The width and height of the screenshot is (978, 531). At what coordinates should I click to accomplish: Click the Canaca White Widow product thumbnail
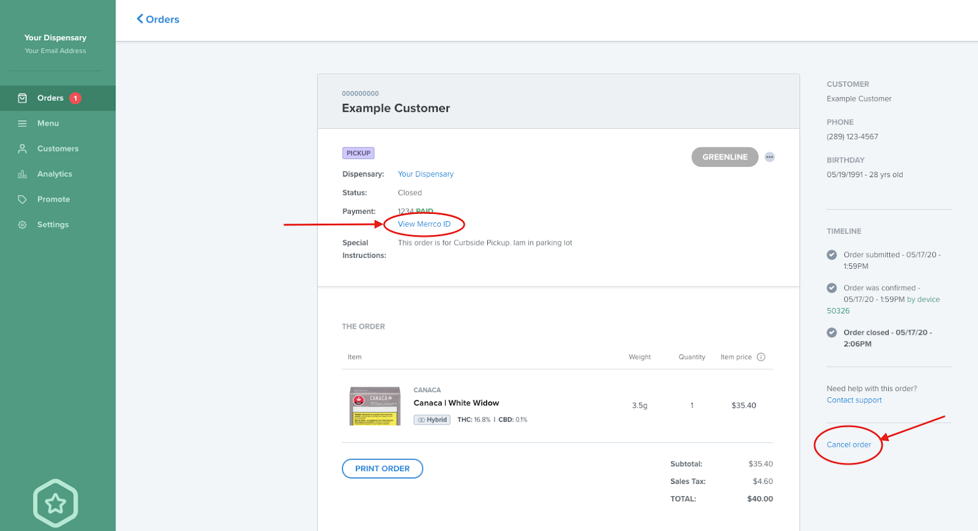(x=375, y=406)
